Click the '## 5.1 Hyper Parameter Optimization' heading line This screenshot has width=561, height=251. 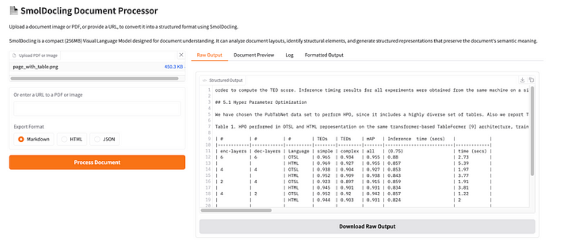point(261,102)
